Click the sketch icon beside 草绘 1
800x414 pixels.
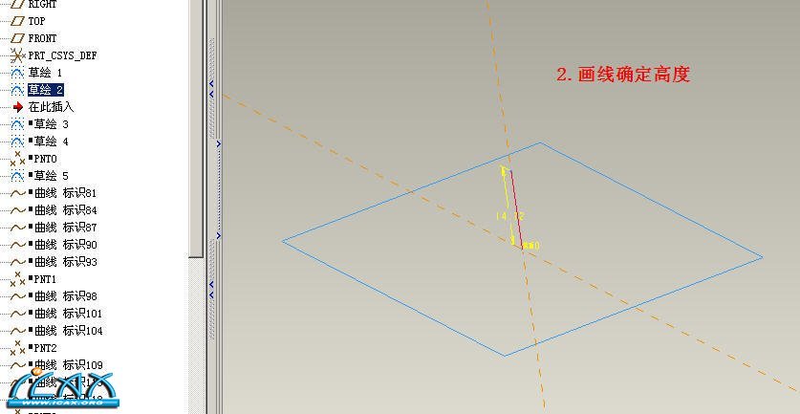18,73
